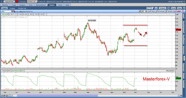Toggle the Volume subgraph label
This screenshot has width=186, height=98.
(4, 71)
